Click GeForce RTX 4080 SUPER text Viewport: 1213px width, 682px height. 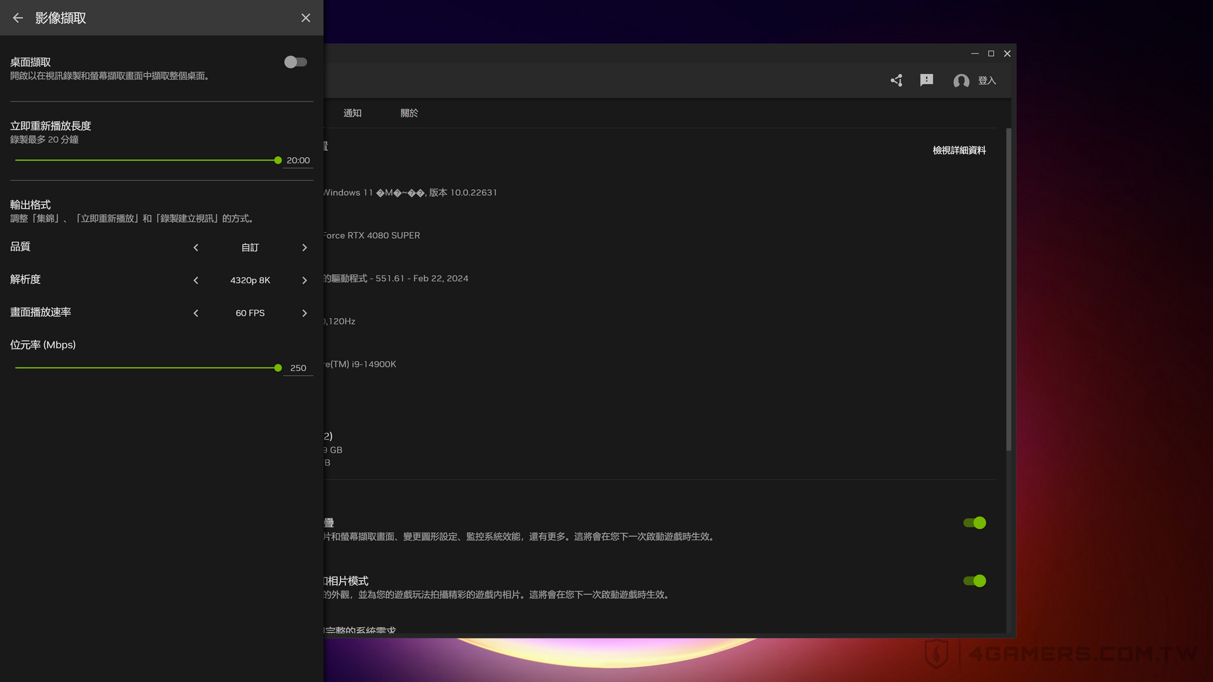click(x=371, y=236)
